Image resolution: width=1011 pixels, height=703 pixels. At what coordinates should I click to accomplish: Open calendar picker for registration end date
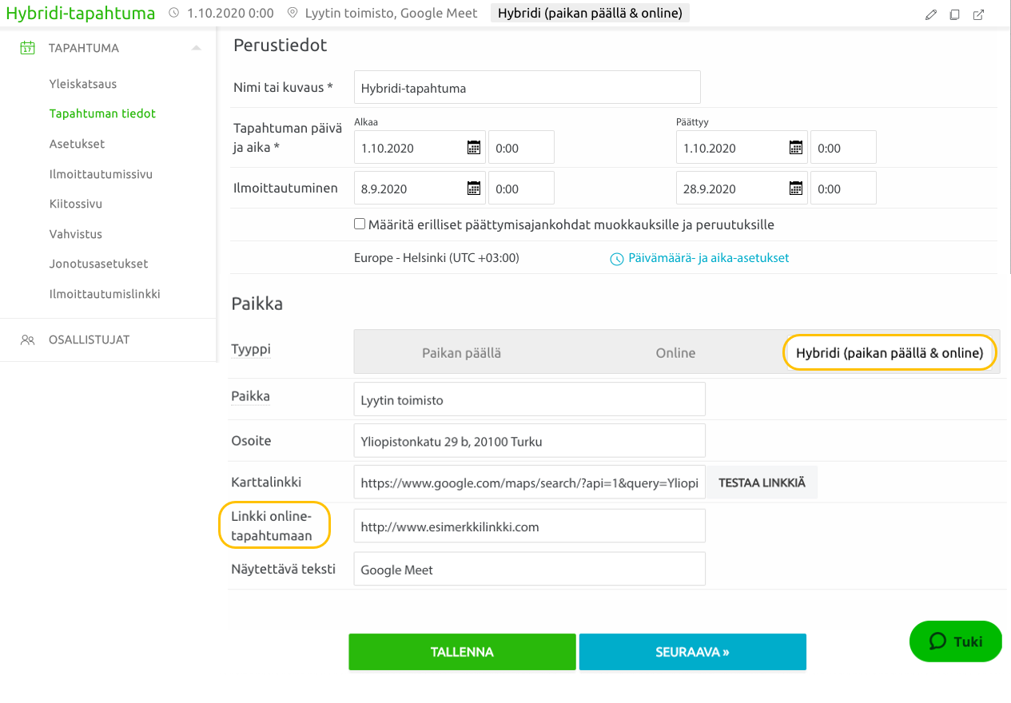coord(796,189)
